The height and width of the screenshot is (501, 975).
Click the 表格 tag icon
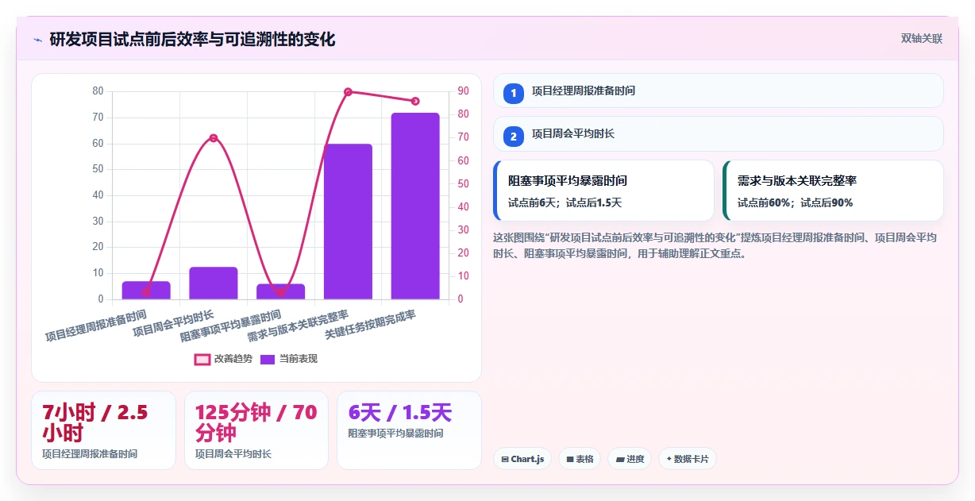point(570,459)
